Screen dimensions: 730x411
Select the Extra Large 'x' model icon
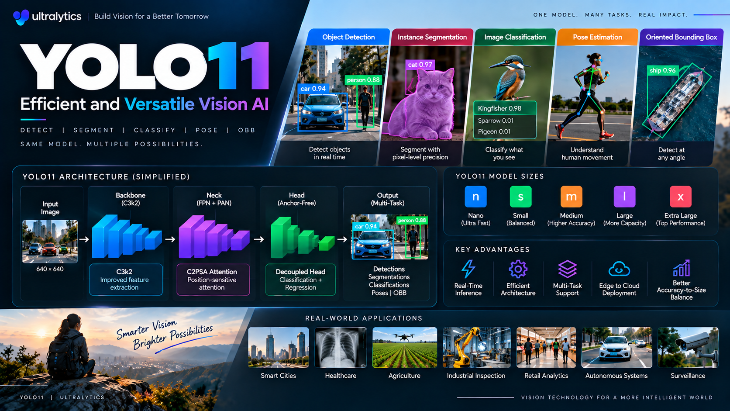pyautogui.click(x=680, y=197)
